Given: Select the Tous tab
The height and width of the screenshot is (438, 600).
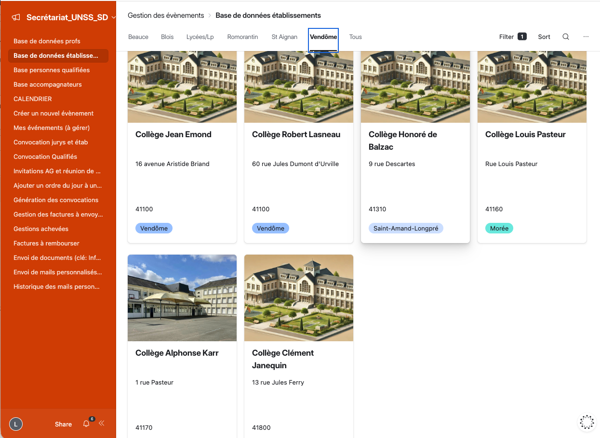Looking at the screenshot, I should 355,37.
